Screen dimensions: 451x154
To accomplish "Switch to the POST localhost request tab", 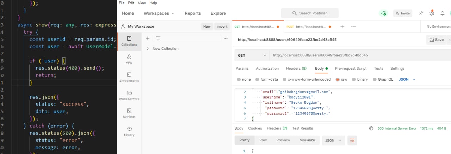I will click(309, 26).
